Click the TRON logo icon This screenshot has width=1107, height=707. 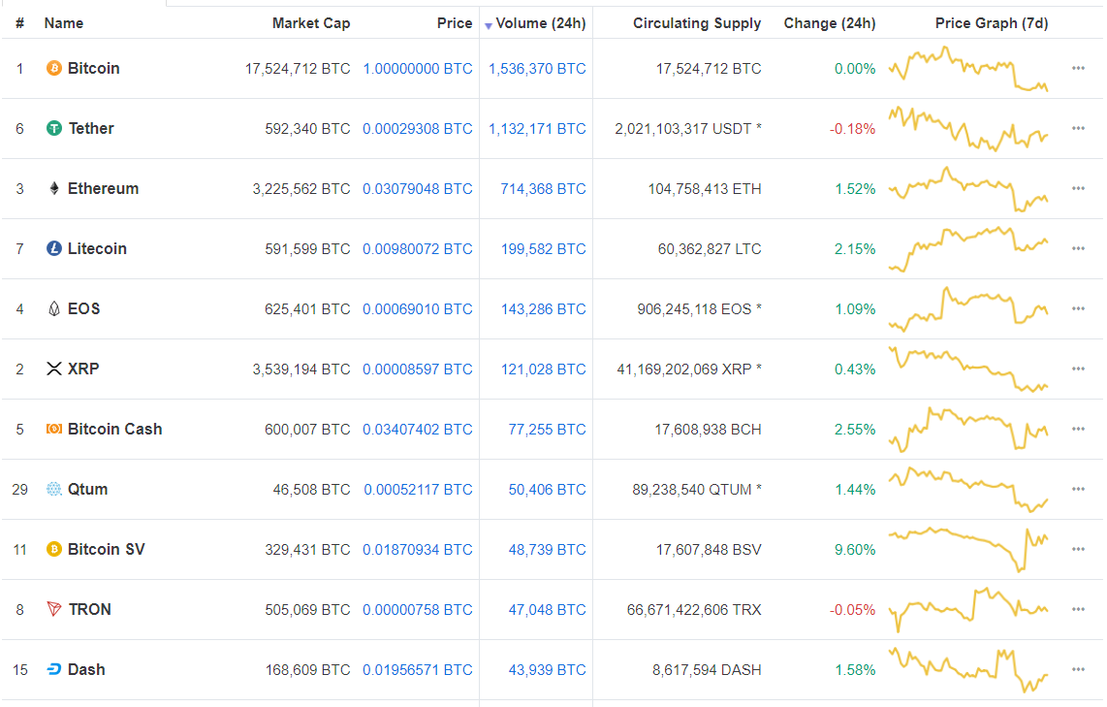point(54,609)
